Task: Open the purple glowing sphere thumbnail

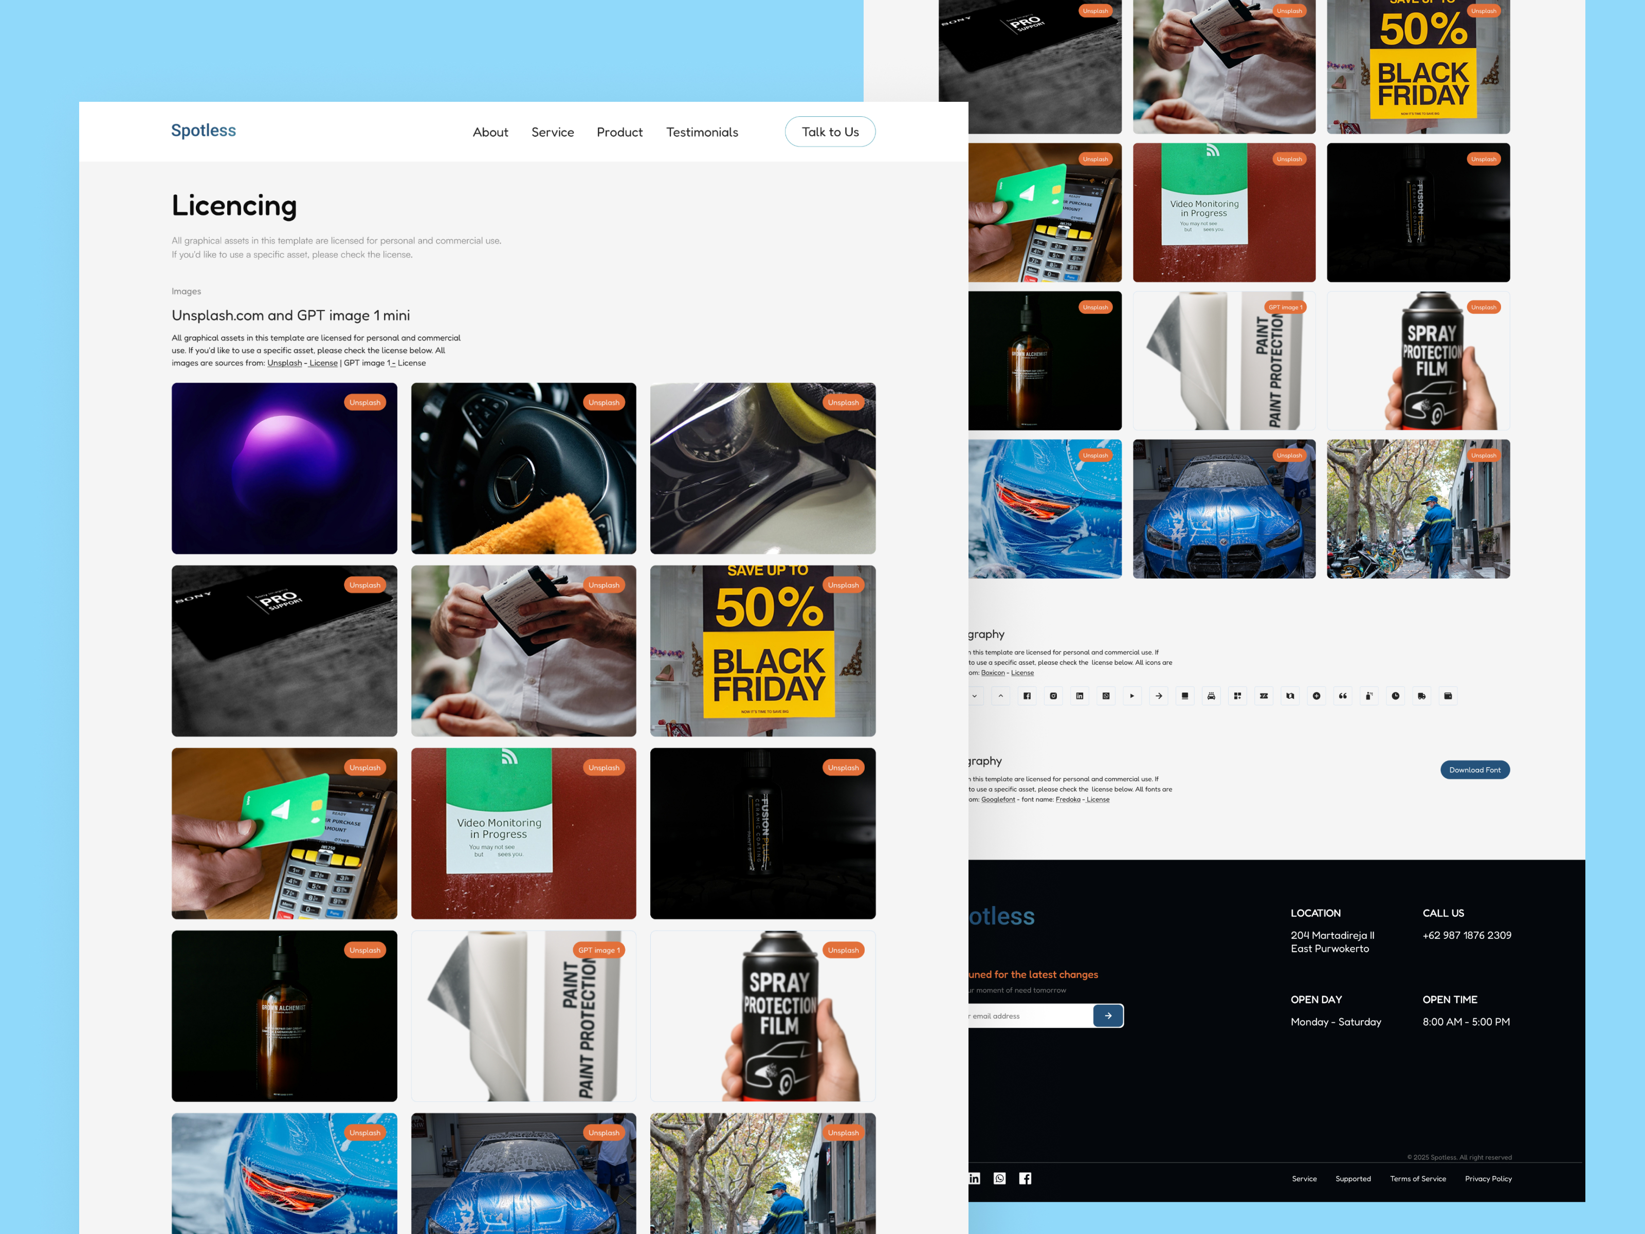Action: [284, 468]
